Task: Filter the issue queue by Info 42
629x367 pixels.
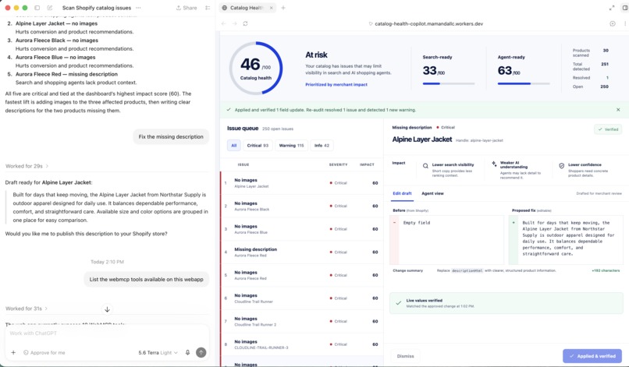Action: coord(322,146)
